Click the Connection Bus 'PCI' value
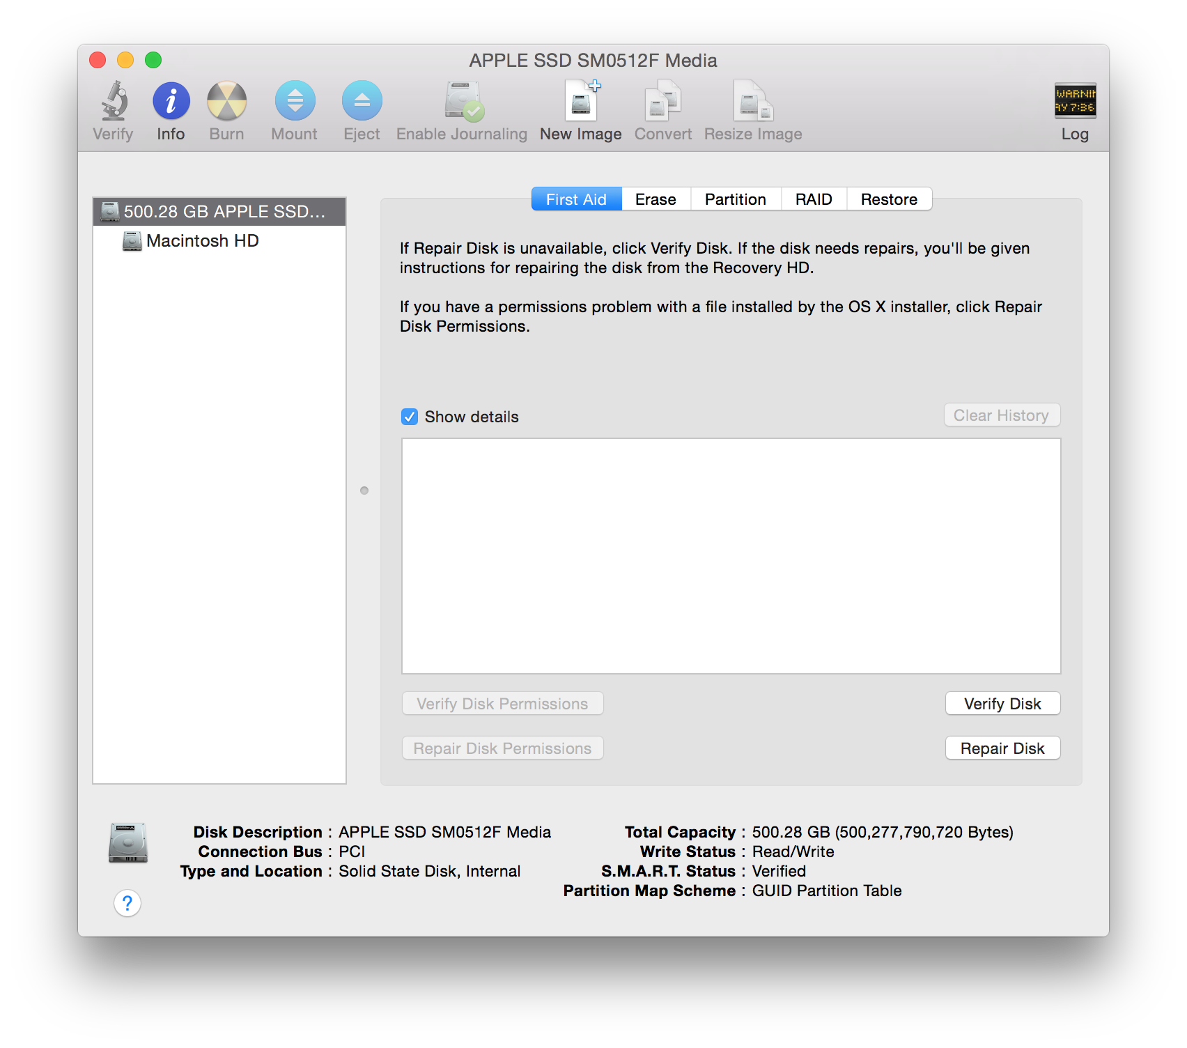Viewport: 1187px width, 1048px height. 352,851
